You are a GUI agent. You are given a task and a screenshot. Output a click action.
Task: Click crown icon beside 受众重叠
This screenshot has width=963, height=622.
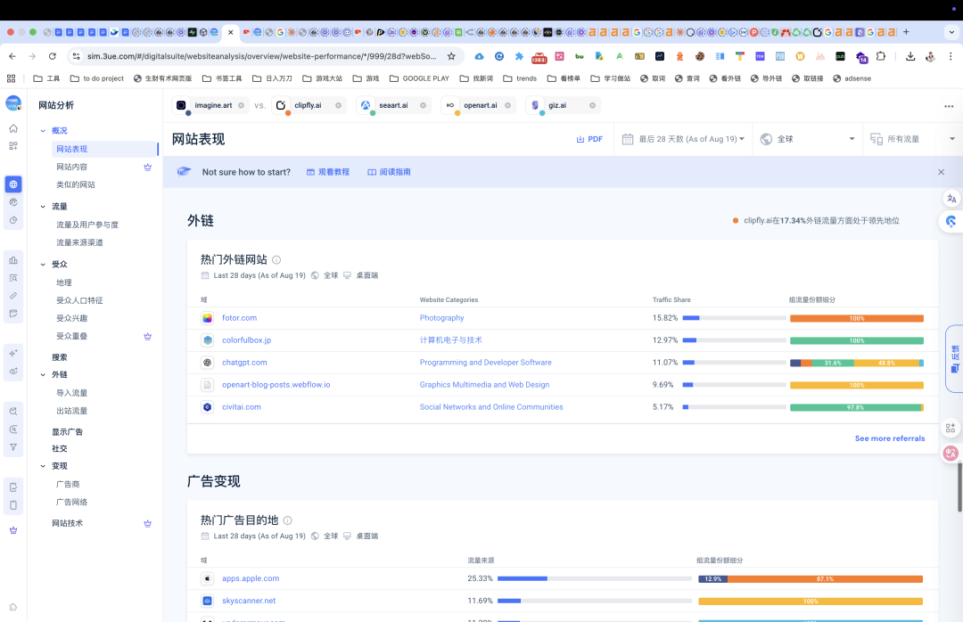coord(147,337)
